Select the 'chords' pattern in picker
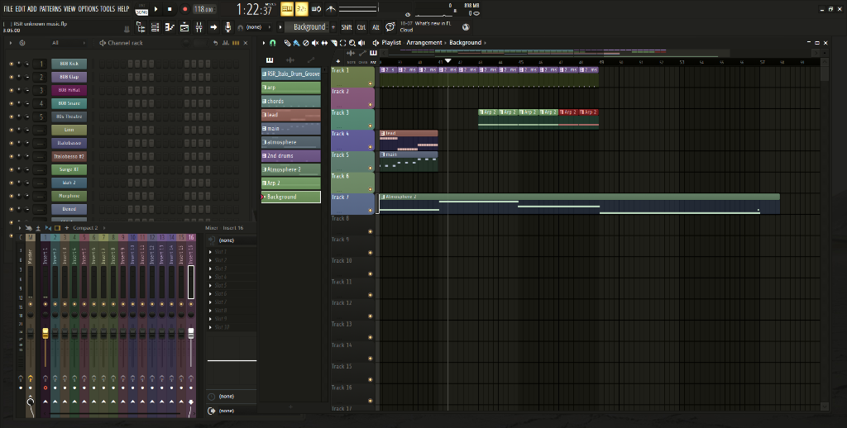Image resolution: width=847 pixels, height=428 pixels. (x=290, y=102)
